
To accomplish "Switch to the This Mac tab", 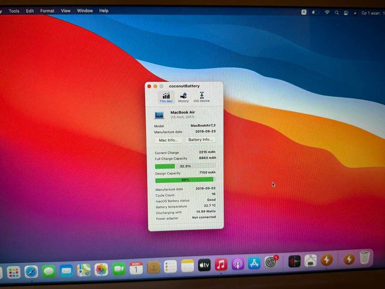I will tap(166, 97).
